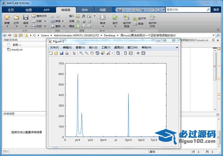Switch to the APP ribbon tab
This screenshot has width=223, height=156.
(46, 10)
